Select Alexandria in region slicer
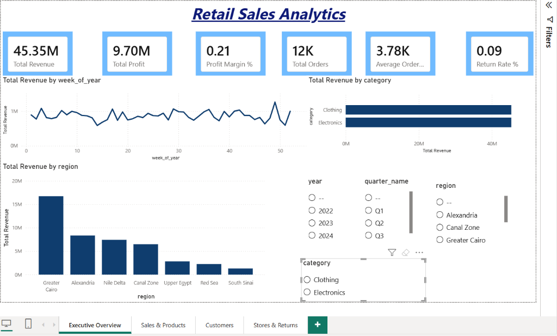Image resolution: width=557 pixels, height=336 pixels. [x=440, y=215]
